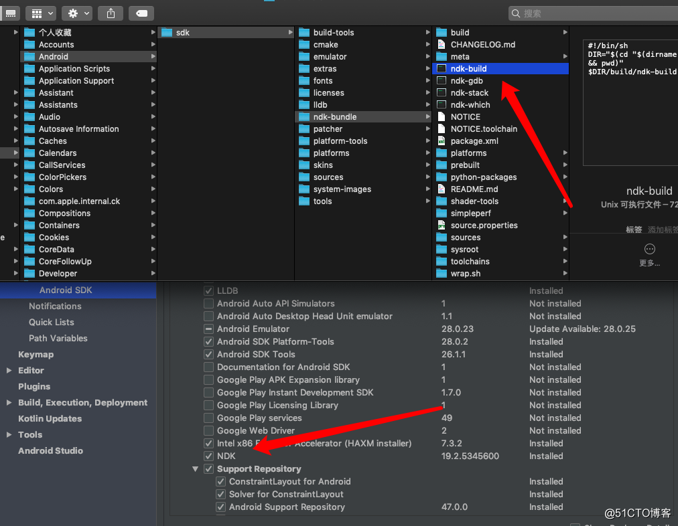Expand the Accounts folder arrow

(x=153, y=44)
